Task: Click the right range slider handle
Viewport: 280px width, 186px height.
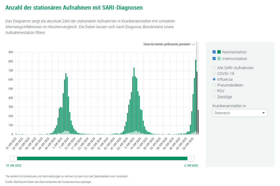Action: pyautogui.click(x=191, y=158)
